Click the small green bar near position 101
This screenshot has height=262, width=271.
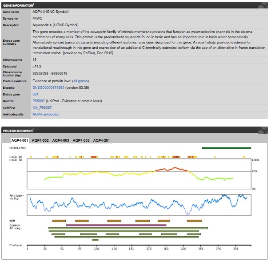(x=96, y=240)
